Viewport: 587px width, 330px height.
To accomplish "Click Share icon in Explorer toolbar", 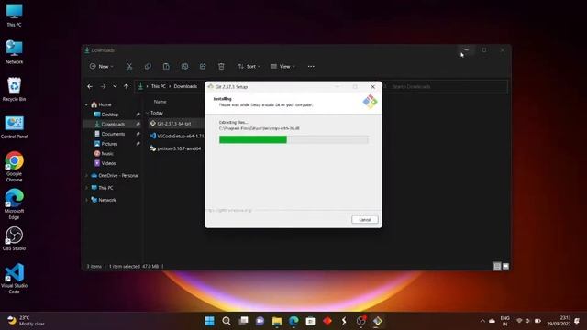I will [x=203, y=67].
